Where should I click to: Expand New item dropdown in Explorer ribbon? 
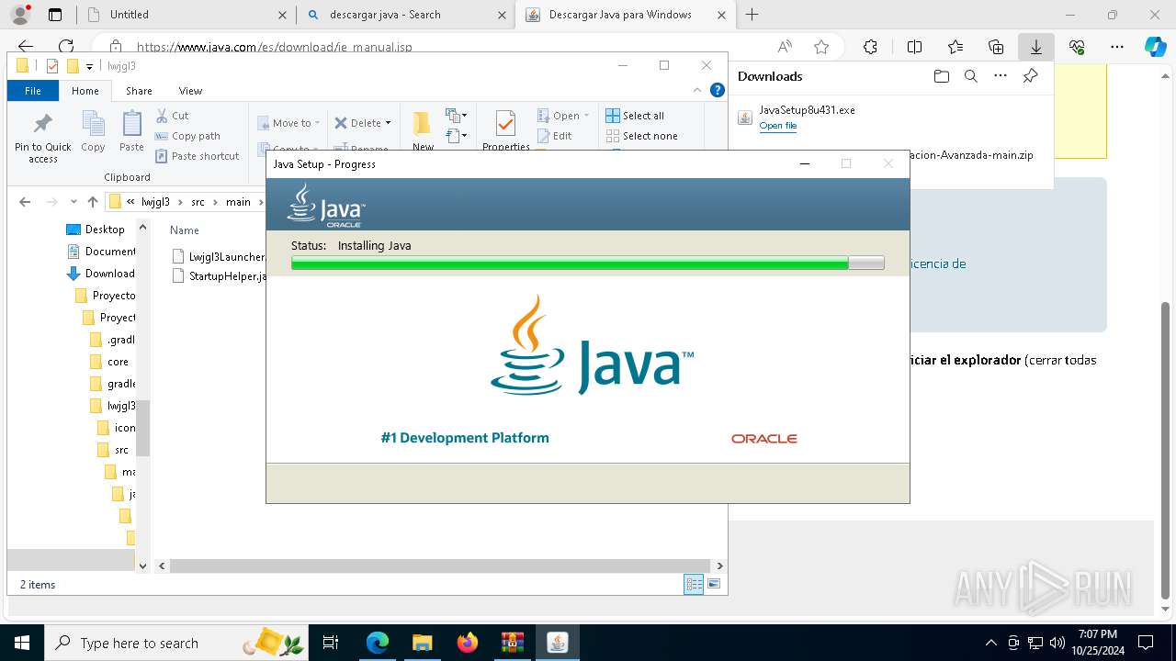point(457,116)
